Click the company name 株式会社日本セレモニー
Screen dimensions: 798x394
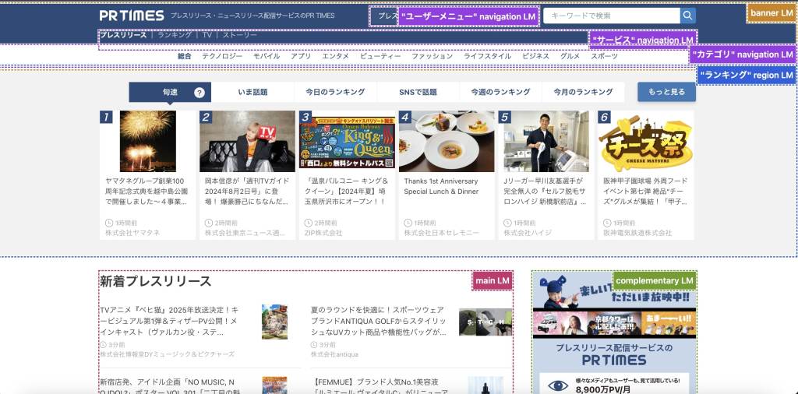point(442,233)
